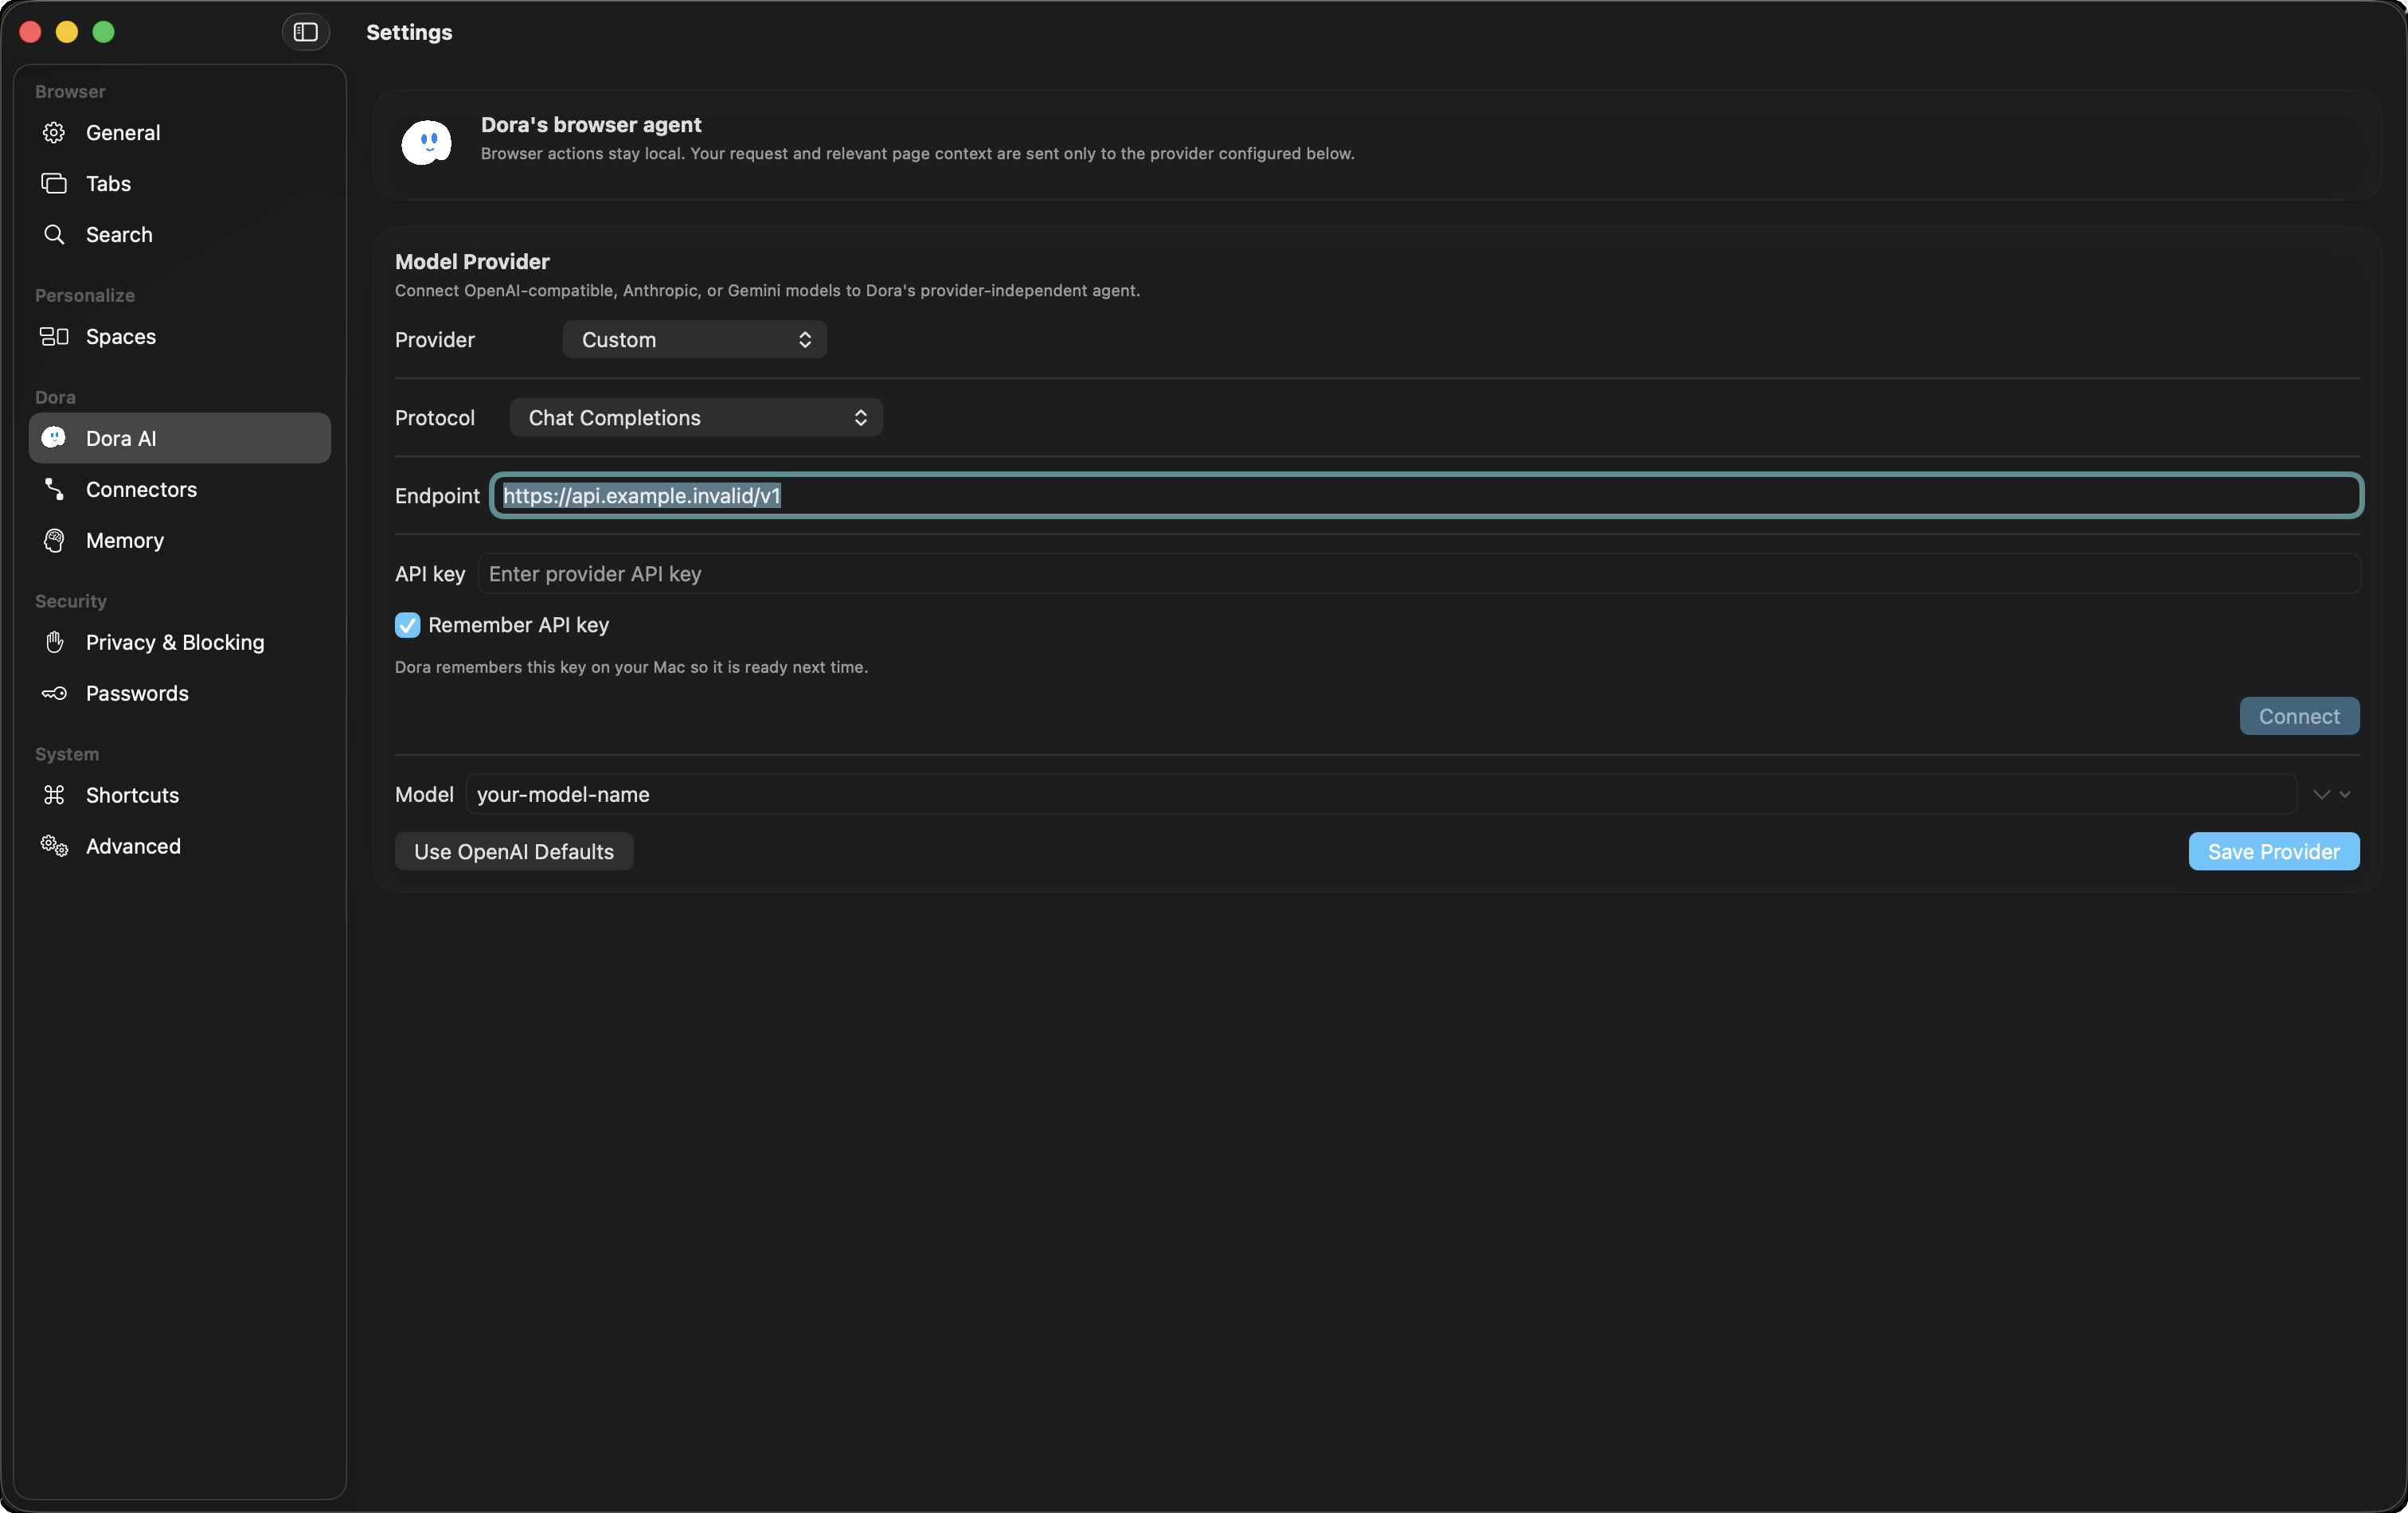Toggle the sidebar visibility icon
The width and height of the screenshot is (2408, 1513).
coord(305,32)
